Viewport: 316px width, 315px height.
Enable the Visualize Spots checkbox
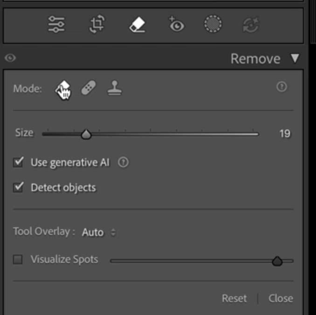[x=18, y=260]
